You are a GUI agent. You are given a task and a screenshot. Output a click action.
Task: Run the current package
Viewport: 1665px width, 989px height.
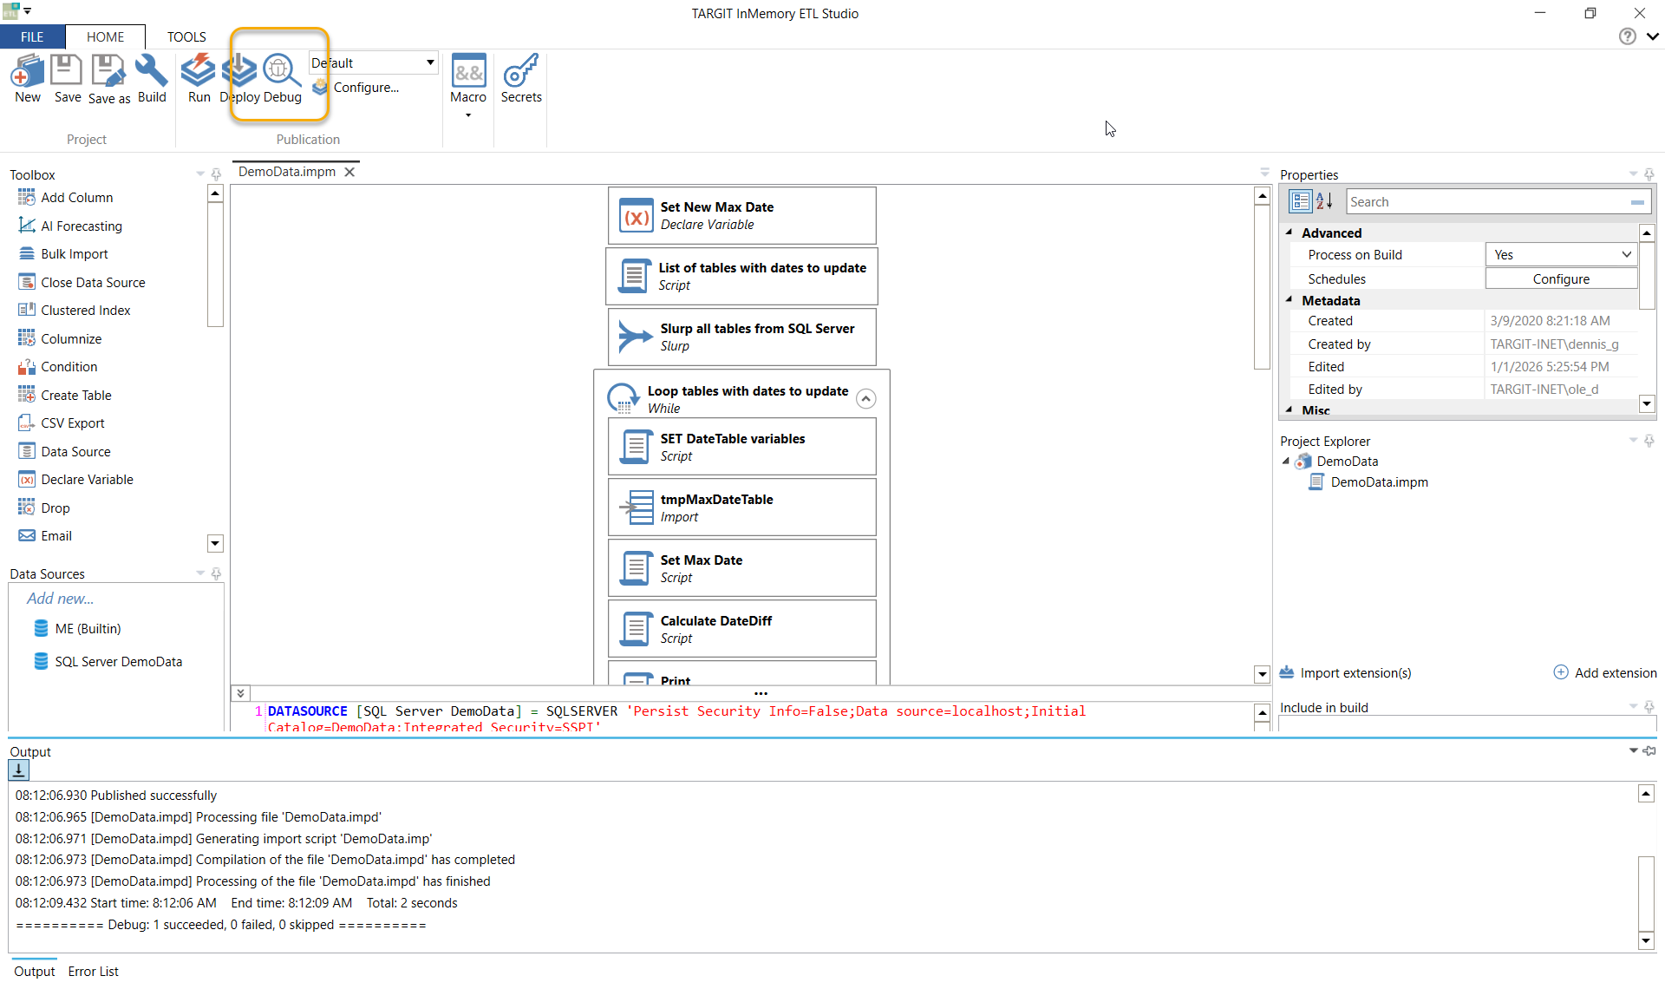coord(199,79)
